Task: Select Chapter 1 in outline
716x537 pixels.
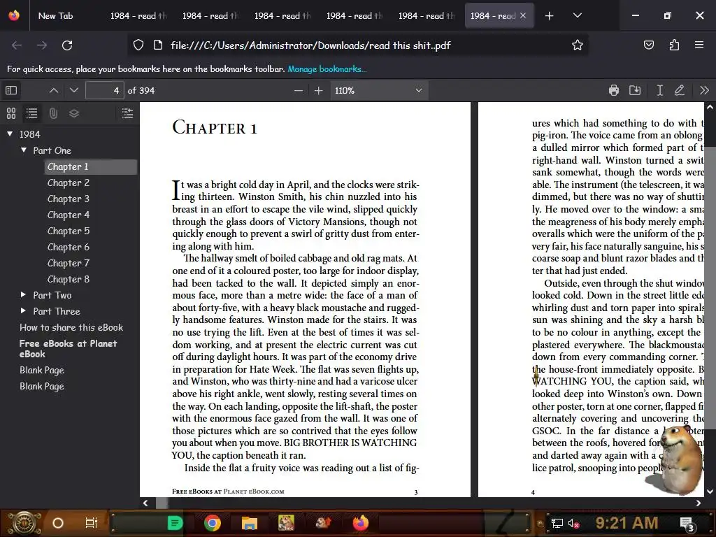Action: 68,166
